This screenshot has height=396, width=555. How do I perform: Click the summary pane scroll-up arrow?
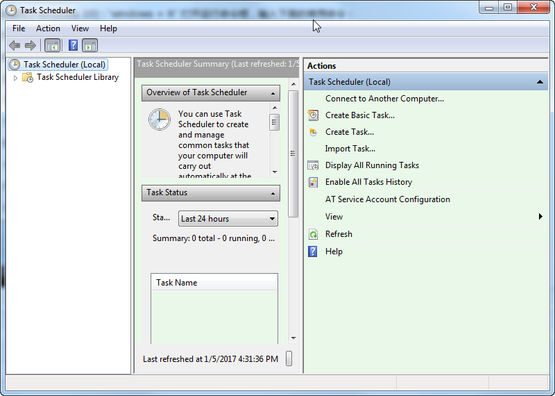(293, 84)
